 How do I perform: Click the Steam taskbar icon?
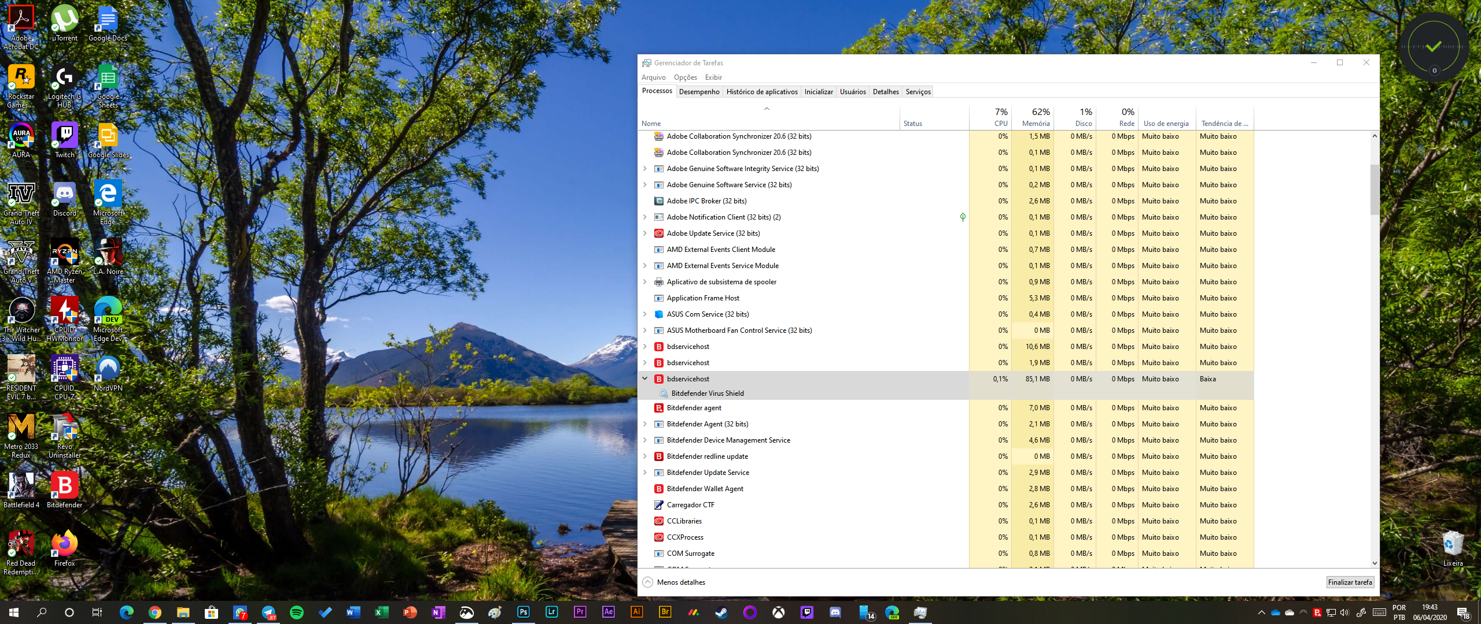pos(721,612)
